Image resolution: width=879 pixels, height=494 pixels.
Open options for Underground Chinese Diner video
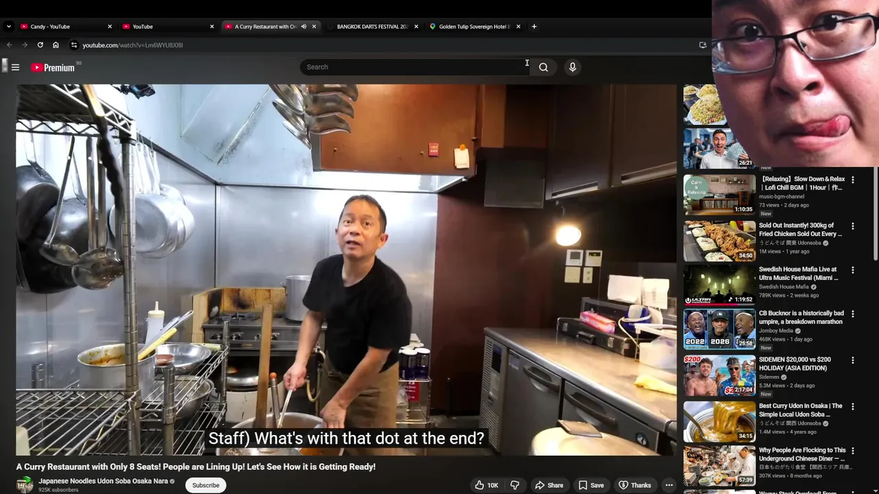click(x=853, y=451)
